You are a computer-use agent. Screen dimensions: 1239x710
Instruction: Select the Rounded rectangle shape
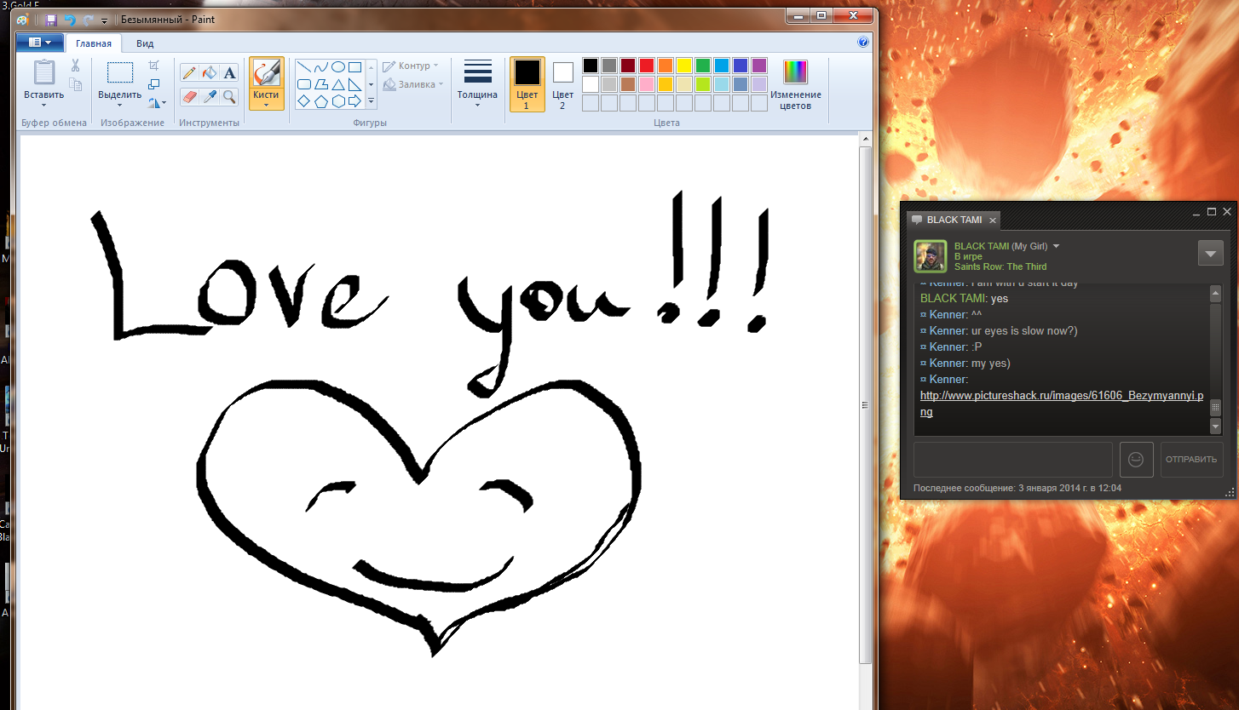coord(303,84)
